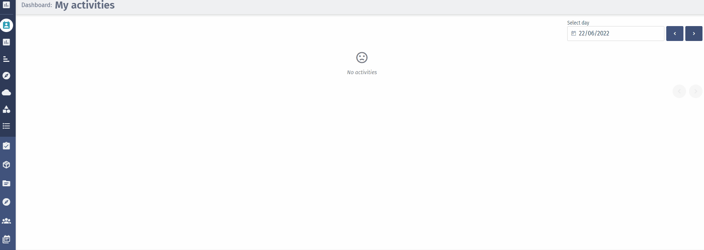Open the highlighted user profile sidebar icon
The height and width of the screenshot is (250, 704).
point(6,25)
